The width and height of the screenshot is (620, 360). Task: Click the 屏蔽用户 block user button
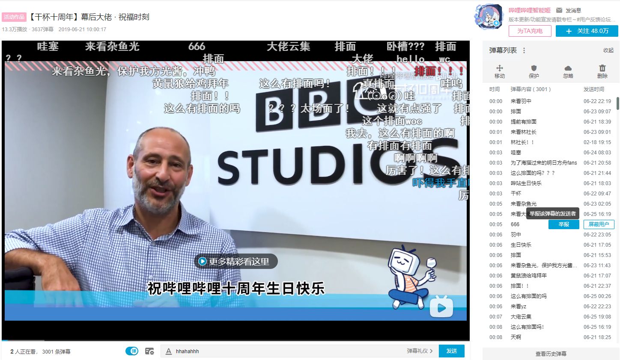click(599, 224)
